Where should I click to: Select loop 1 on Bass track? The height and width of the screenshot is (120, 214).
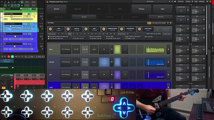(117, 49)
